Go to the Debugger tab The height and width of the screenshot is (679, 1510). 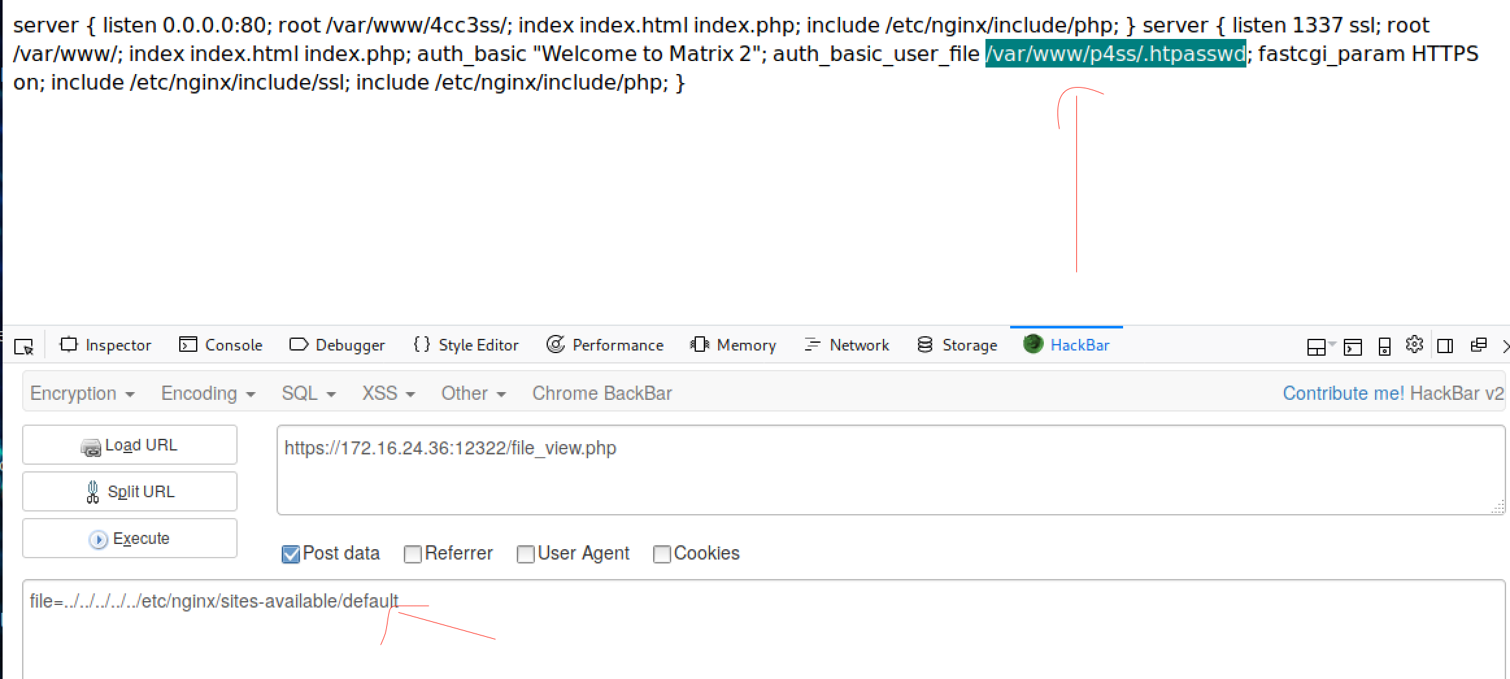pos(337,345)
